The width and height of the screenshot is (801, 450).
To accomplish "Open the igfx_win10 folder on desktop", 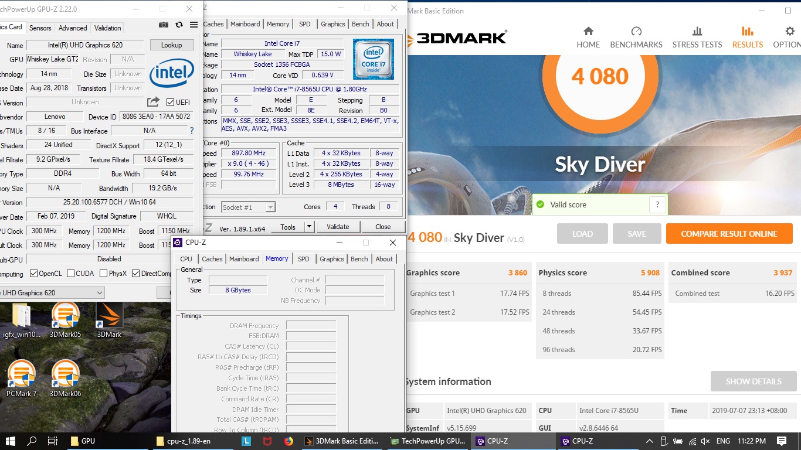I will (x=22, y=320).
